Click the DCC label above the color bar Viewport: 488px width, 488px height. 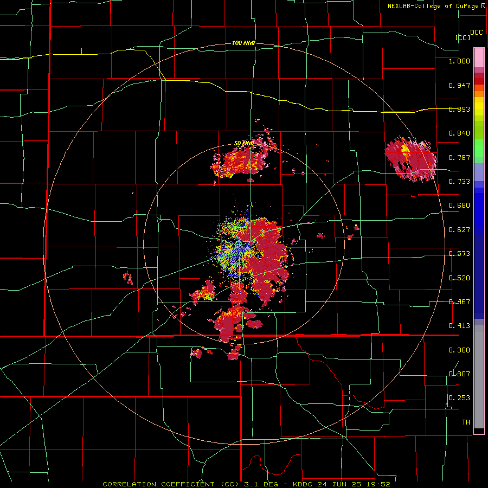point(477,33)
